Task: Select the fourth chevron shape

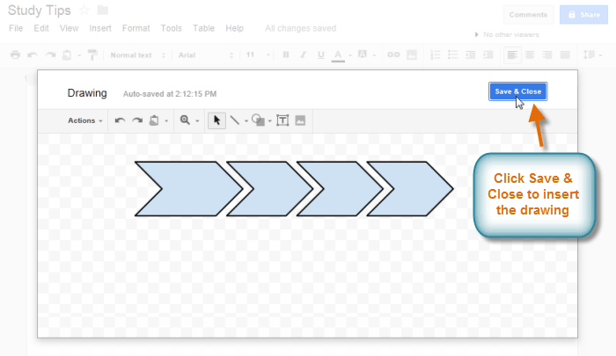Action: [x=410, y=189]
